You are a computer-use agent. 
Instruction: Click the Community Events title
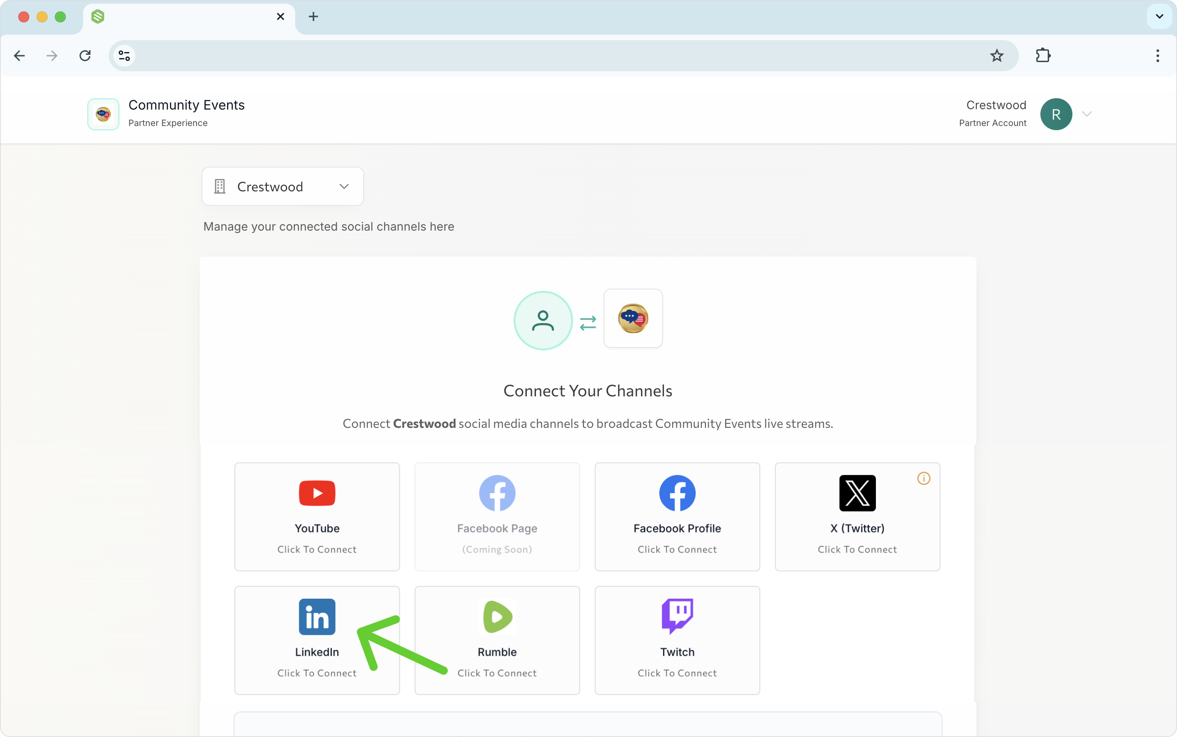tap(186, 105)
